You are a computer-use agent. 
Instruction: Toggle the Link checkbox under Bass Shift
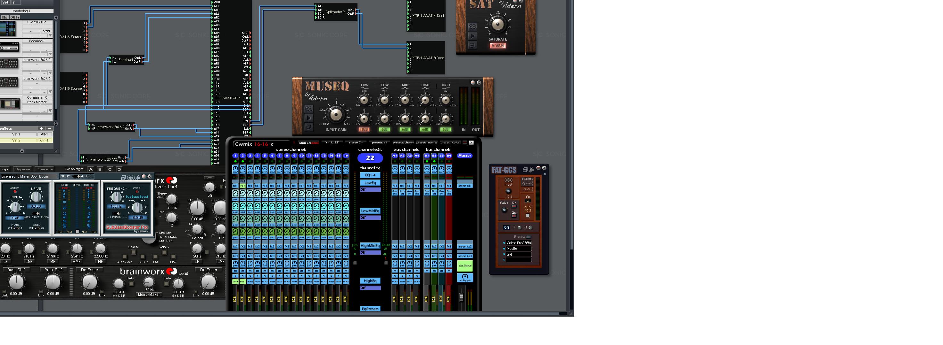pyautogui.click(x=4, y=292)
